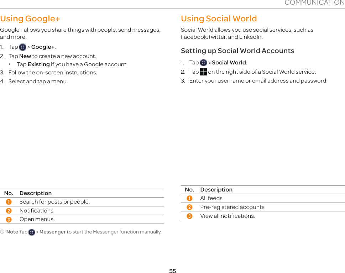The image size is (345, 273).
Task: Click the bold 'Social World' text in step 1
Action: pyautogui.click(x=229, y=63)
